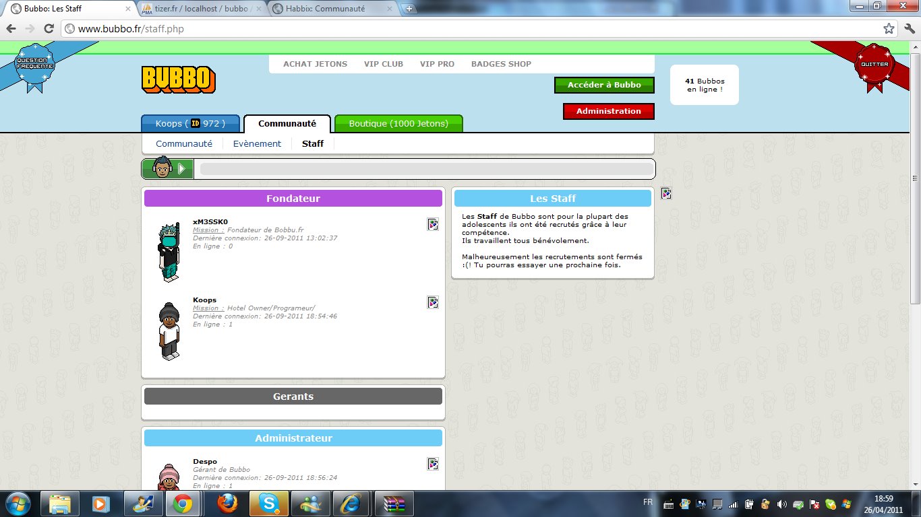Bookmark page with the star icon

(889, 29)
